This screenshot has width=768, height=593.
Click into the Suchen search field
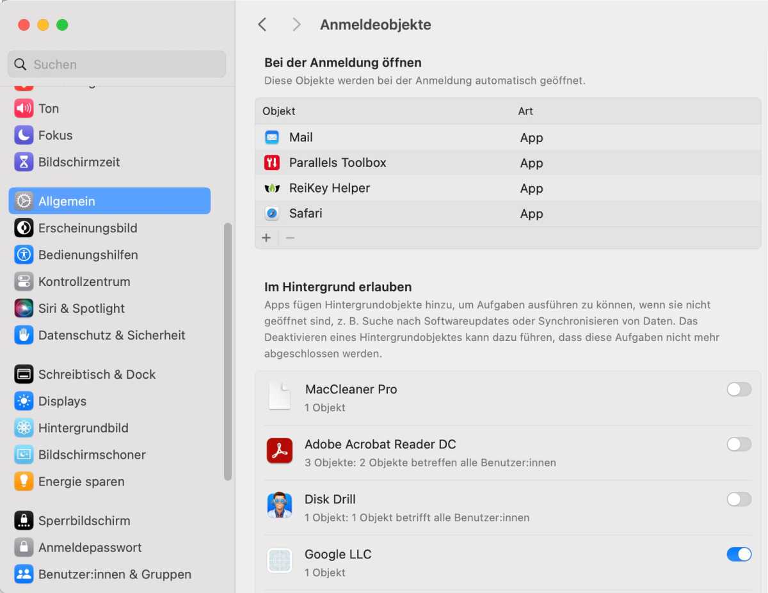(116, 64)
